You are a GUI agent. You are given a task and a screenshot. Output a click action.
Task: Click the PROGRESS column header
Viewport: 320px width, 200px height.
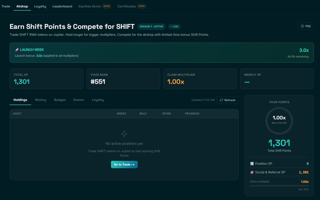click(192, 114)
